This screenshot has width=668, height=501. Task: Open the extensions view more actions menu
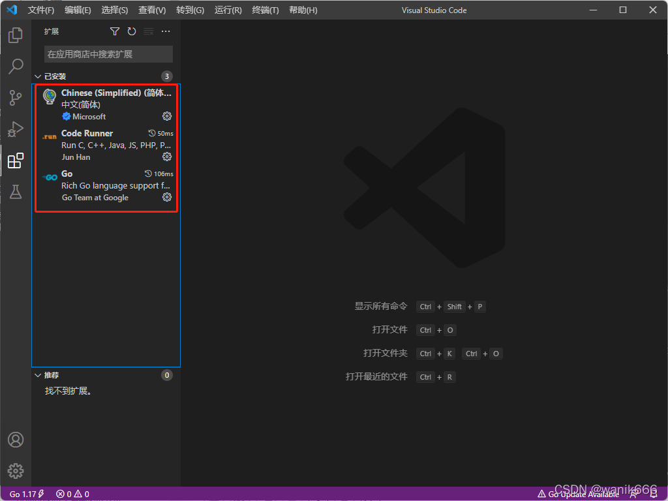(166, 31)
